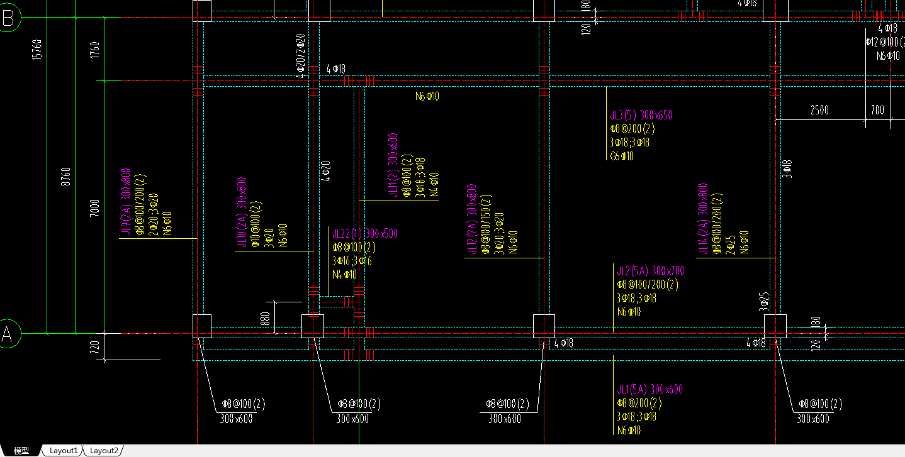905x457 pixels.
Task: Select the 1760 dimension text
Action: (x=95, y=50)
